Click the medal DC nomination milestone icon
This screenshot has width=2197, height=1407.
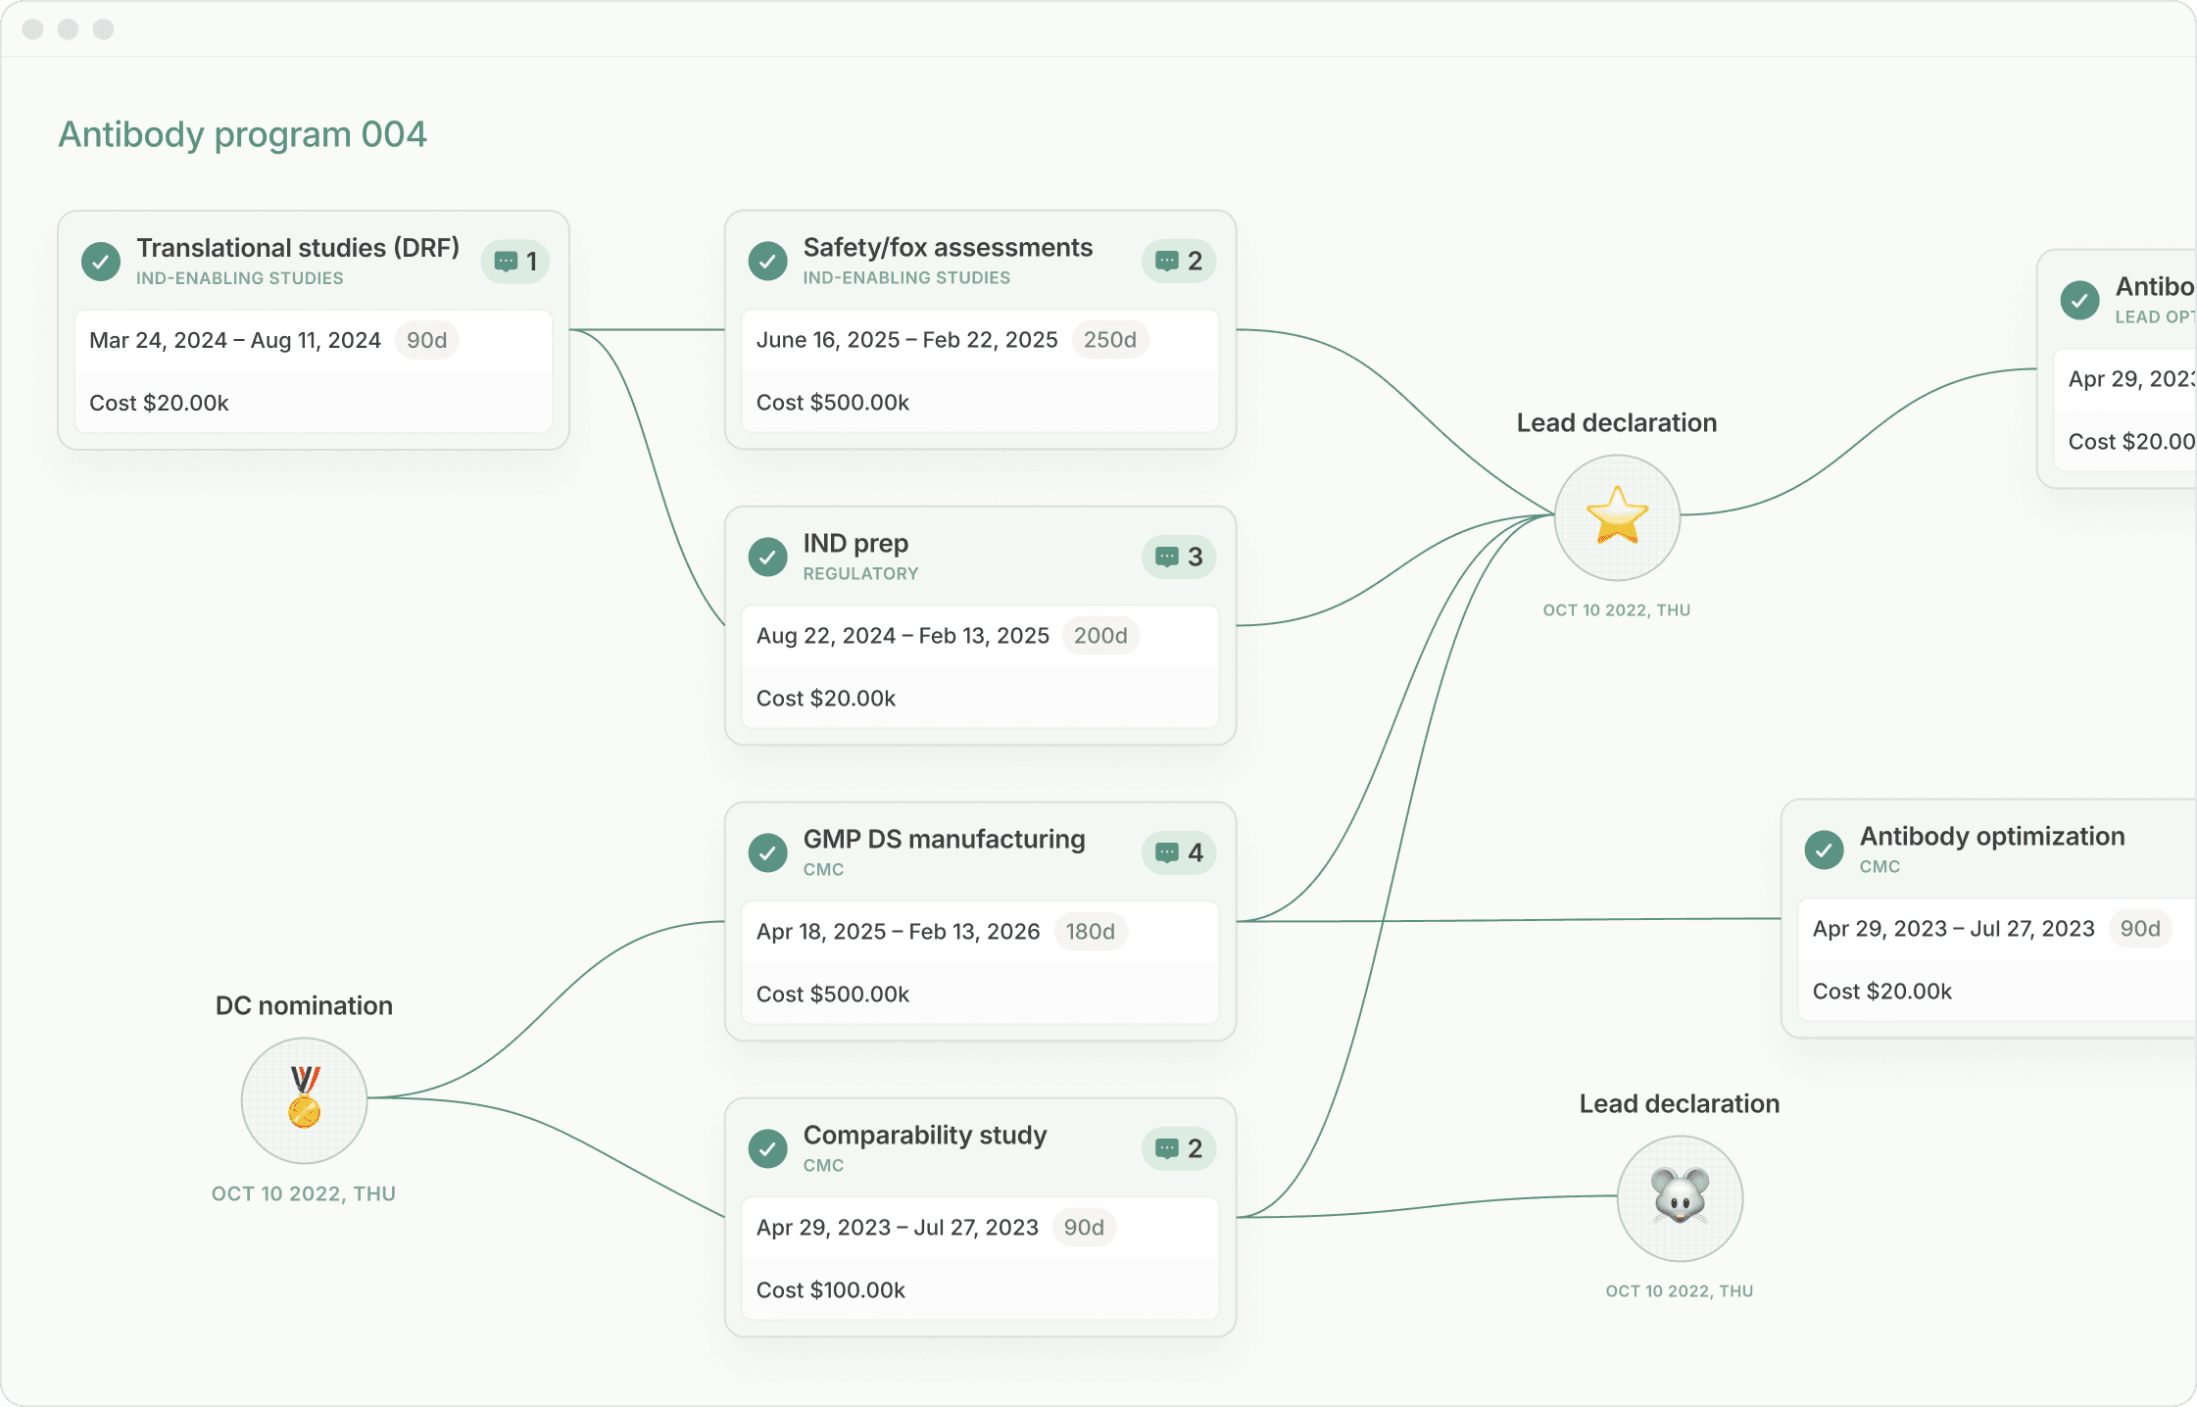pyautogui.click(x=304, y=1099)
